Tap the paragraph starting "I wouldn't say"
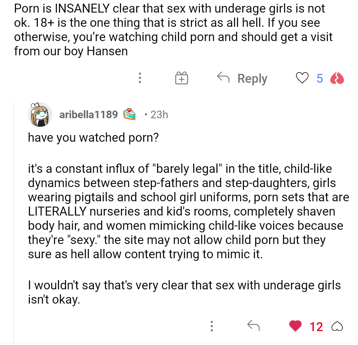Screen dimensions: 358x345 (x=184, y=292)
